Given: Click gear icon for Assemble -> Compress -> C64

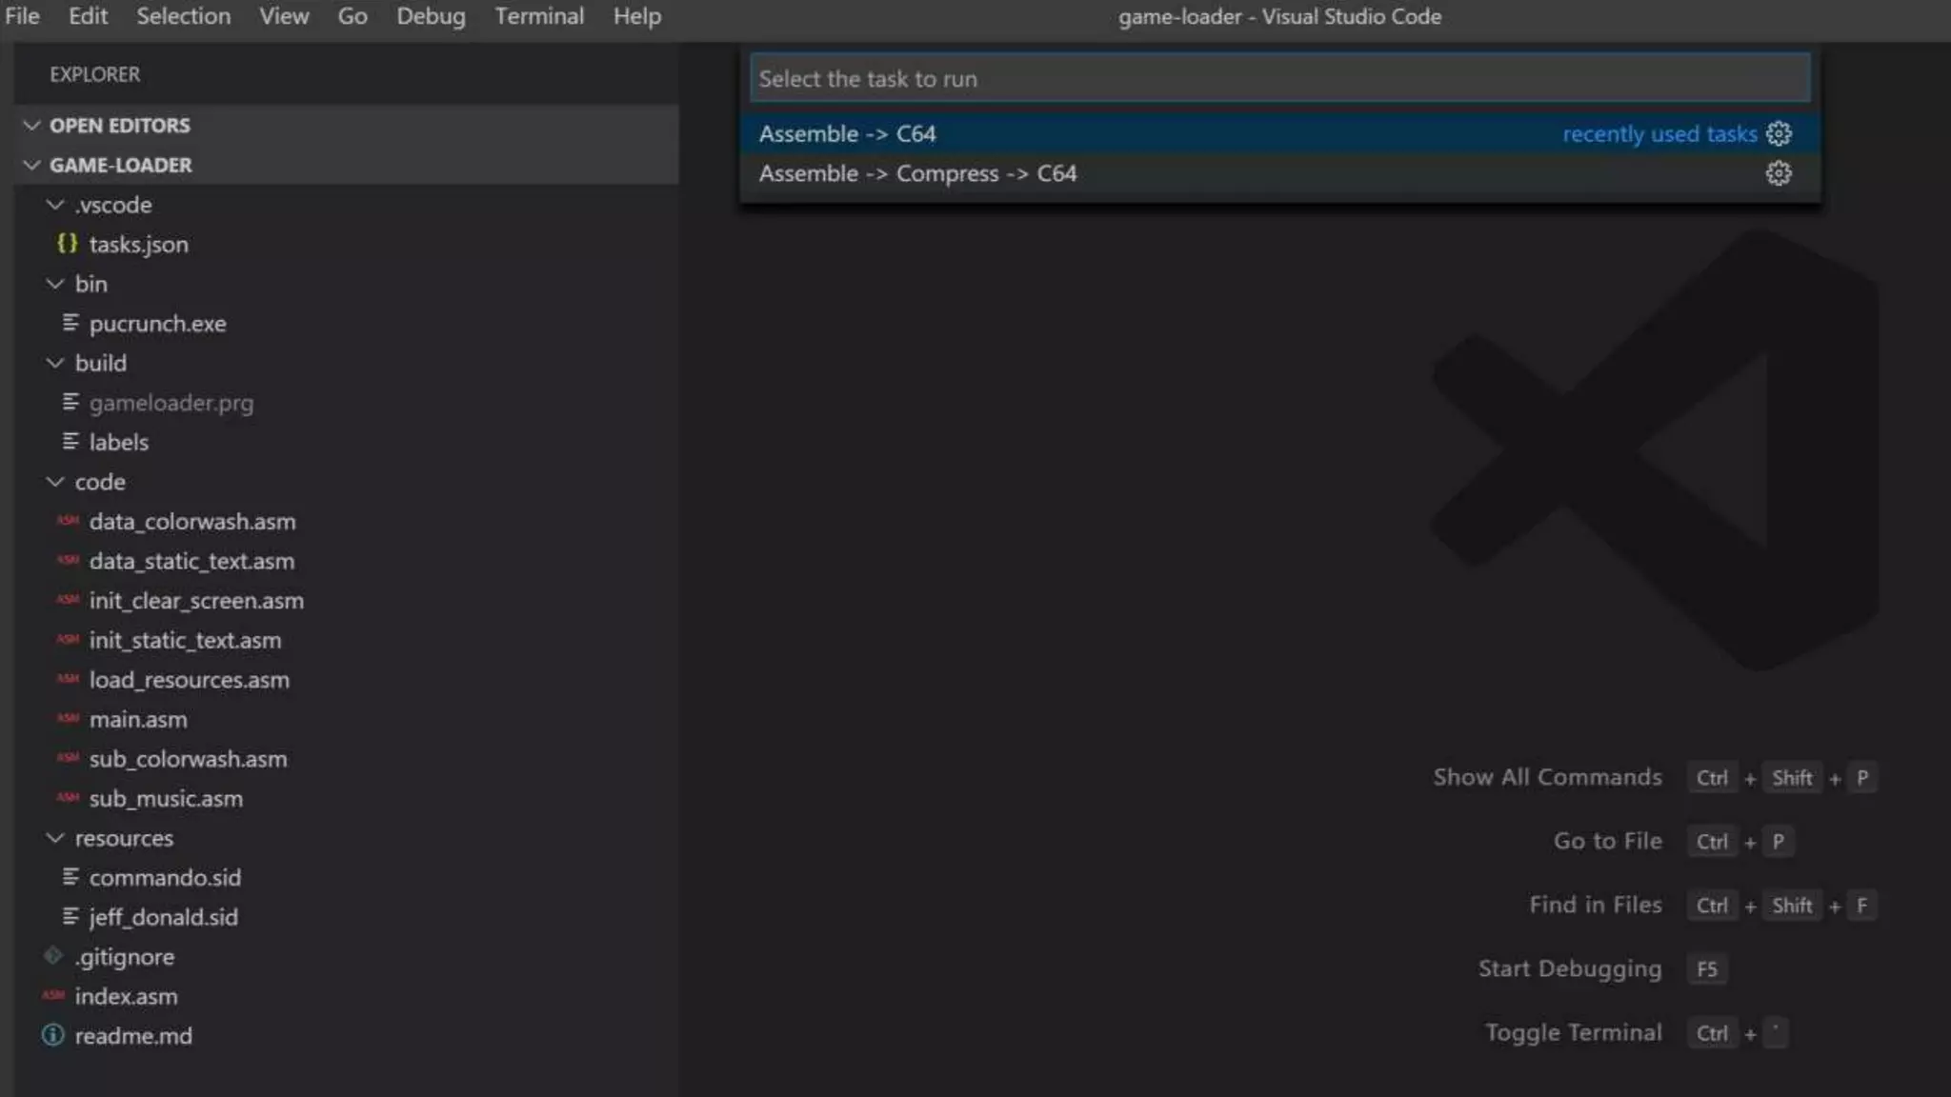Looking at the screenshot, I should (x=1778, y=173).
